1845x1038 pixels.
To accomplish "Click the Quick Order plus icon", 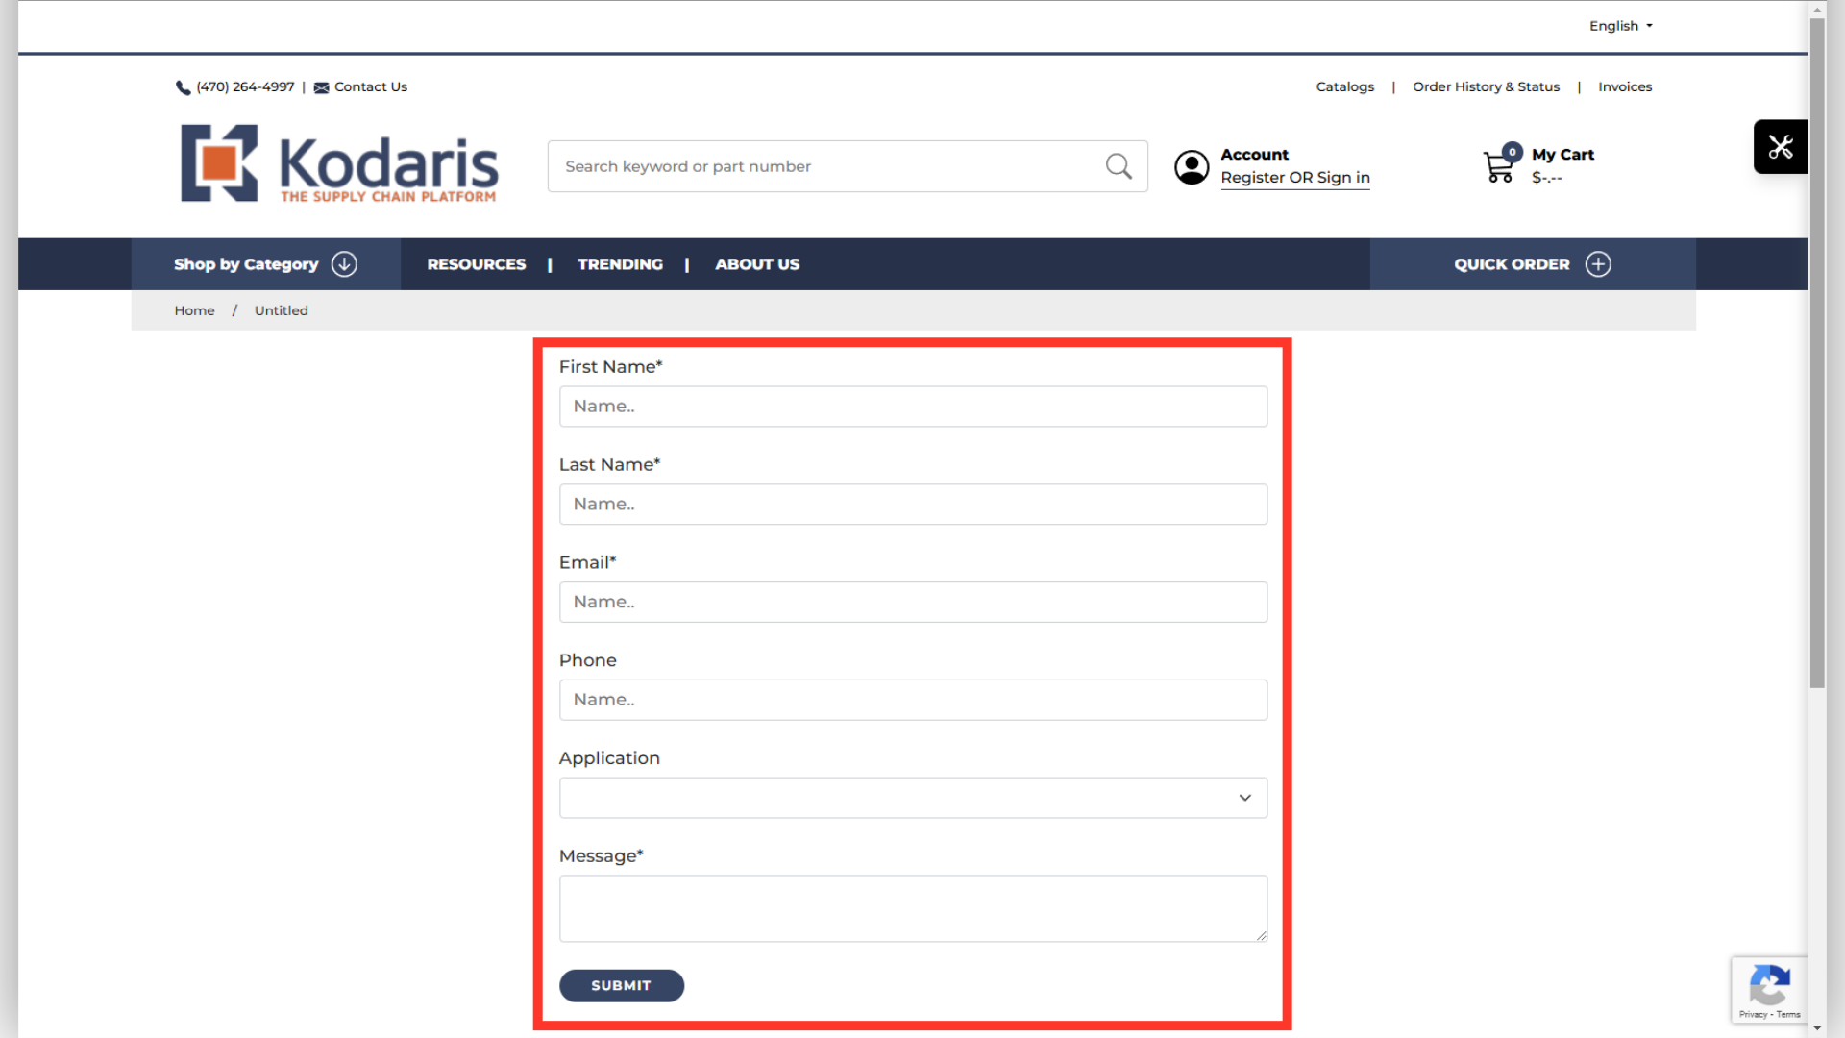I will [x=1598, y=264].
